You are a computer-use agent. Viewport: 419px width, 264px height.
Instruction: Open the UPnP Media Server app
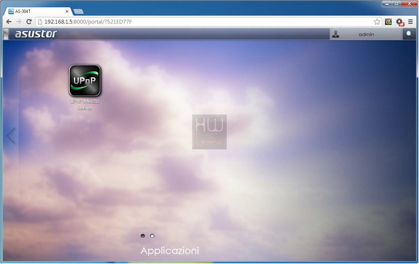(85, 80)
